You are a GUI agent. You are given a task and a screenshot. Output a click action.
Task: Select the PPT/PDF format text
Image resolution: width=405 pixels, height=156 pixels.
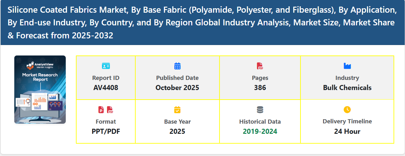coord(106,131)
